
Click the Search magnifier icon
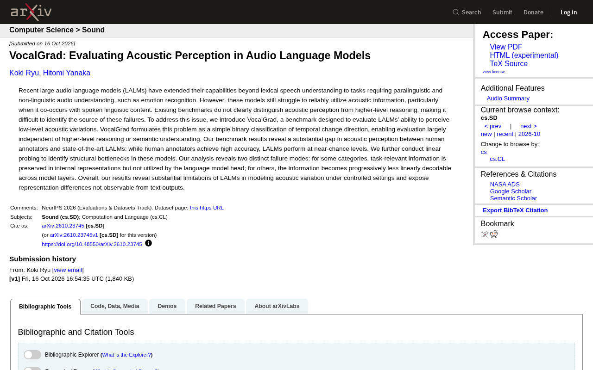point(456,12)
